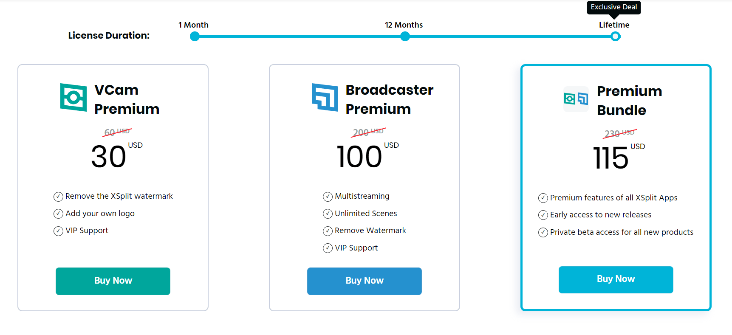The image size is (732, 335).
Task: Choose the 1 Month duration label
Action: pos(193,25)
